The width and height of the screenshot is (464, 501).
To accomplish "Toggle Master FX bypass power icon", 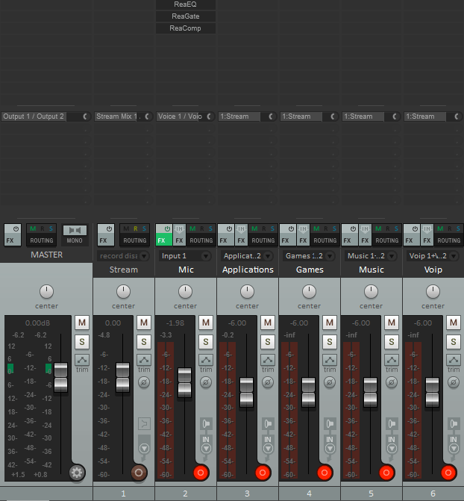I will tap(16, 229).
